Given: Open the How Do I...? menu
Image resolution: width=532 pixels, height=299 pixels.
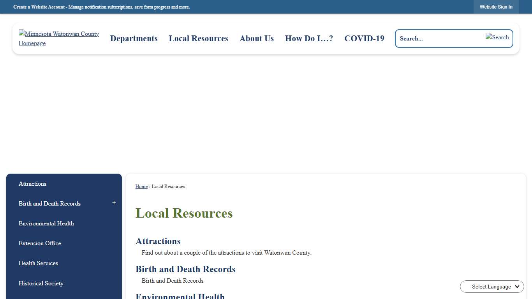Looking at the screenshot, I should (309, 39).
